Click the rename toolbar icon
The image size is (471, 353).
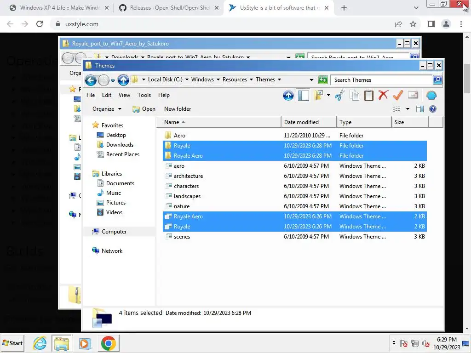tap(413, 96)
